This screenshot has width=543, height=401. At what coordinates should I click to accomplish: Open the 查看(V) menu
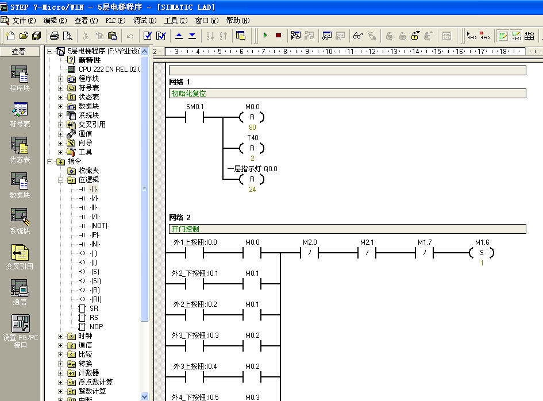[86, 21]
